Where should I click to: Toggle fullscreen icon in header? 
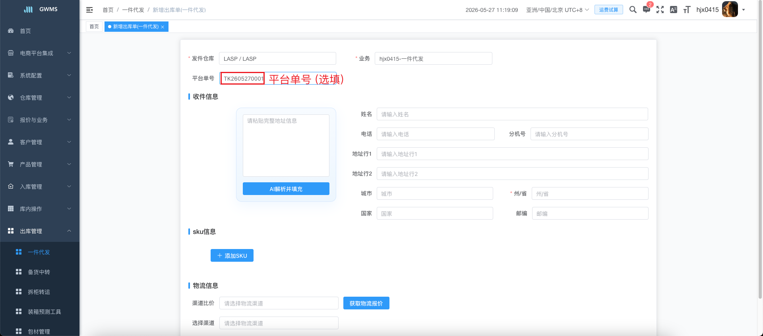tap(660, 10)
